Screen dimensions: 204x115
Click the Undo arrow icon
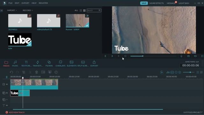pyautogui.click(x=11, y=72)
